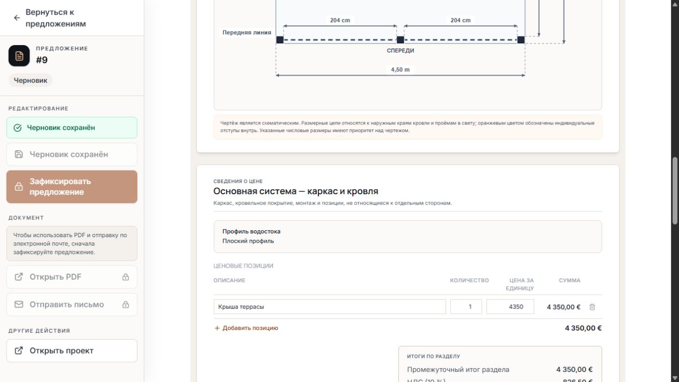Click the unit price field showing 4350

(510, 307)
